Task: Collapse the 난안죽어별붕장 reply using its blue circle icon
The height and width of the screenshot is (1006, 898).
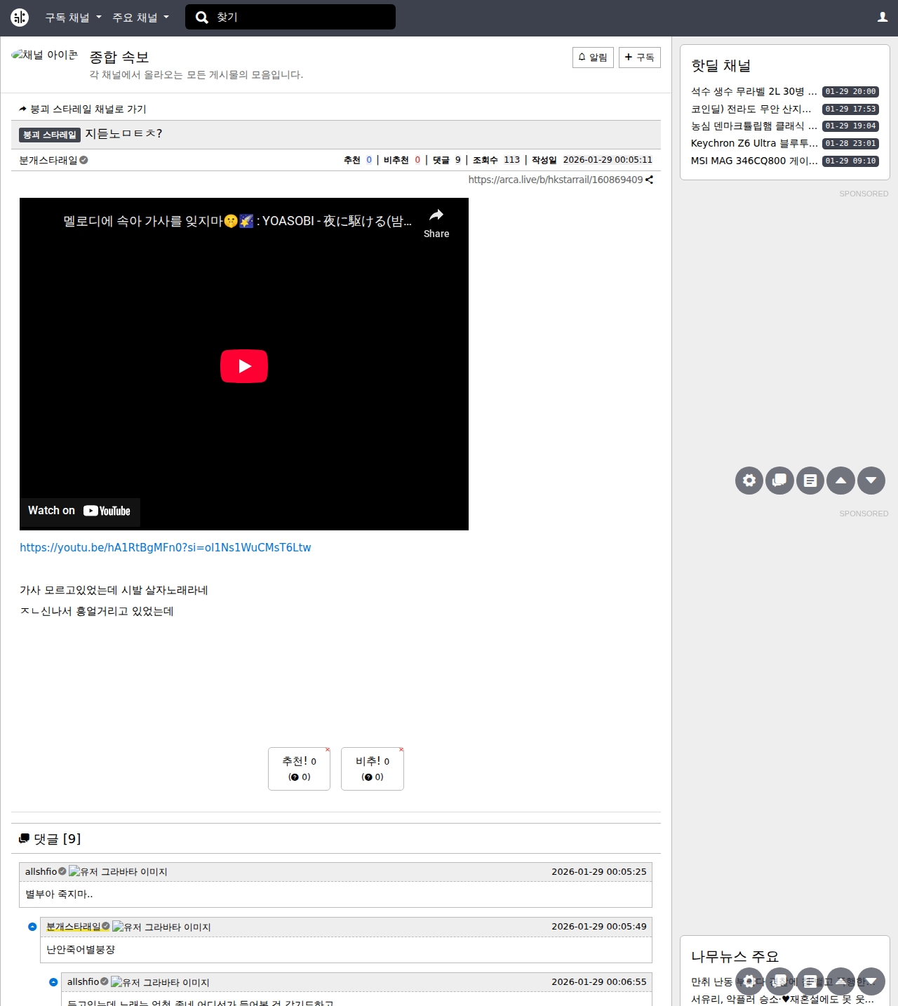Action: pos(32,927)
